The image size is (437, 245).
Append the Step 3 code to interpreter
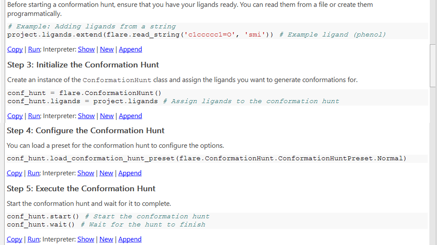point(130,116)
